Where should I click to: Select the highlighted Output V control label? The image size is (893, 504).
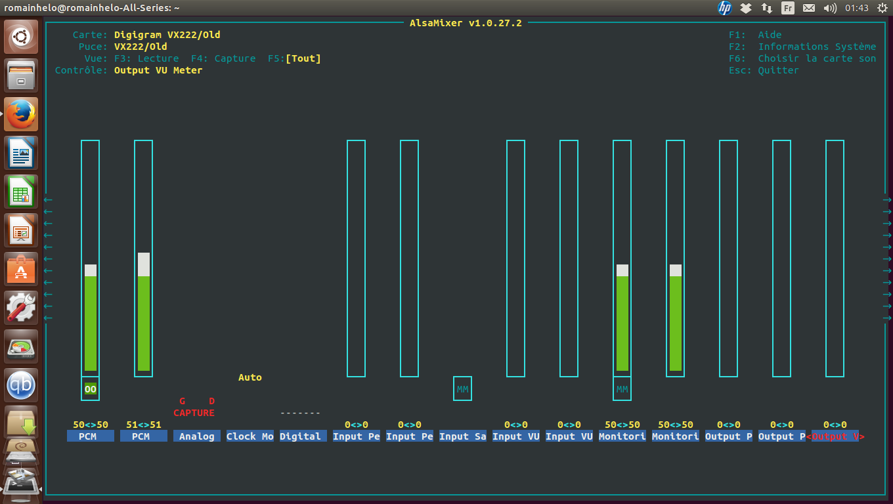(835, 436)
